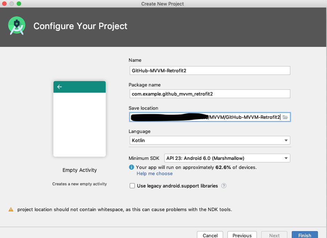This screenshot has width=327, height=238.
Task: Click the Finish button
Action: [305, 235]
